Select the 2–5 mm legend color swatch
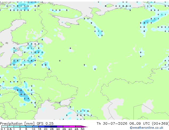The image size is (169, 130). (x=23, y=127)
